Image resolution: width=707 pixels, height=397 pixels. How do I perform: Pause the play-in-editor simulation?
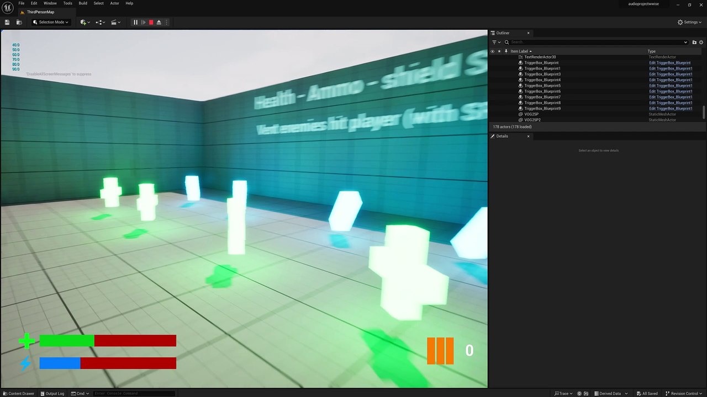point(135,22)
